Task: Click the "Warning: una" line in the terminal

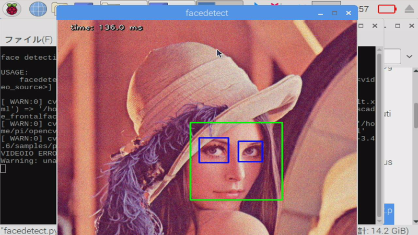Action: click(29, 161)
